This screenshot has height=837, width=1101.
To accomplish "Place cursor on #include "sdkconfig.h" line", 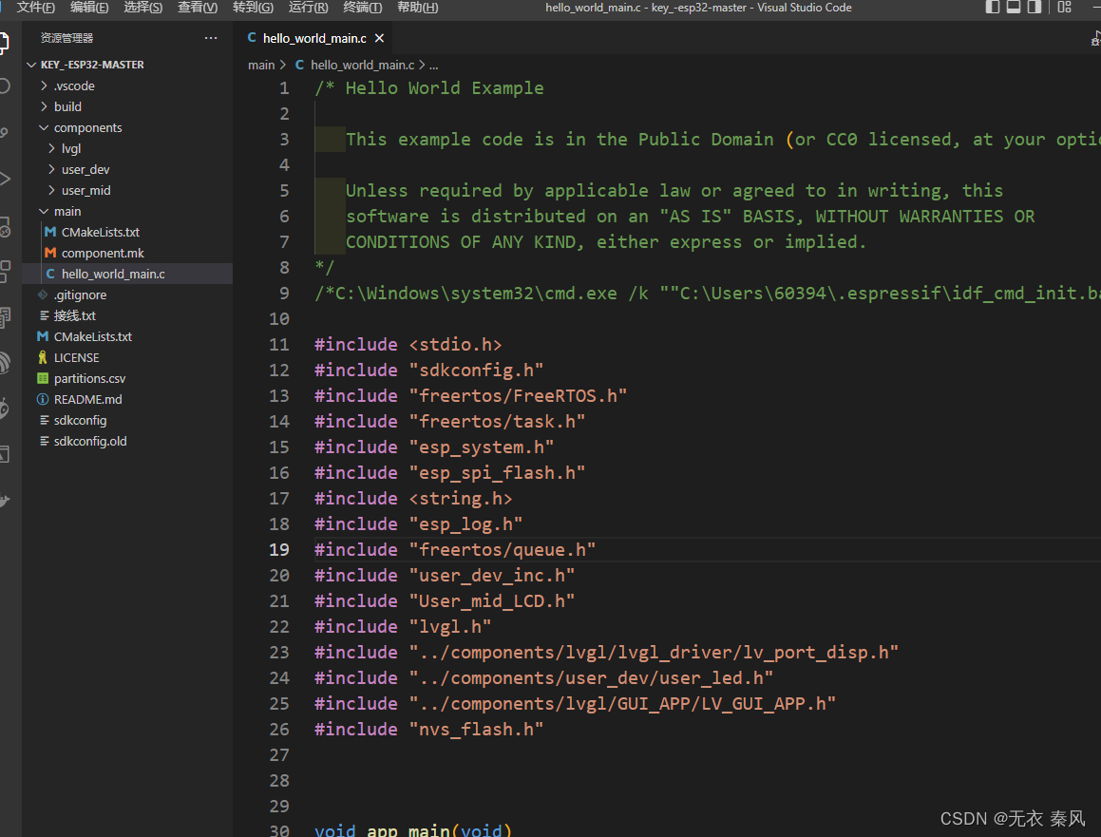I will (x=429, y=371).
